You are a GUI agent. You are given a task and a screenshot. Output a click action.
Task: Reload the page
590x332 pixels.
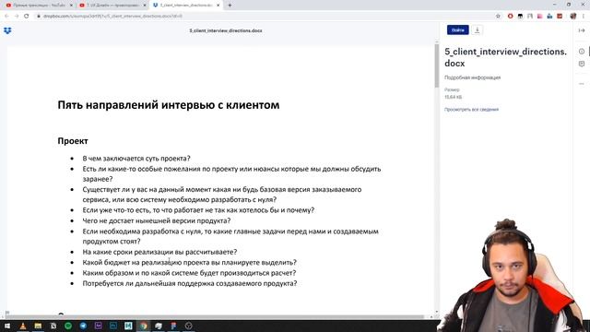[27, 17]
